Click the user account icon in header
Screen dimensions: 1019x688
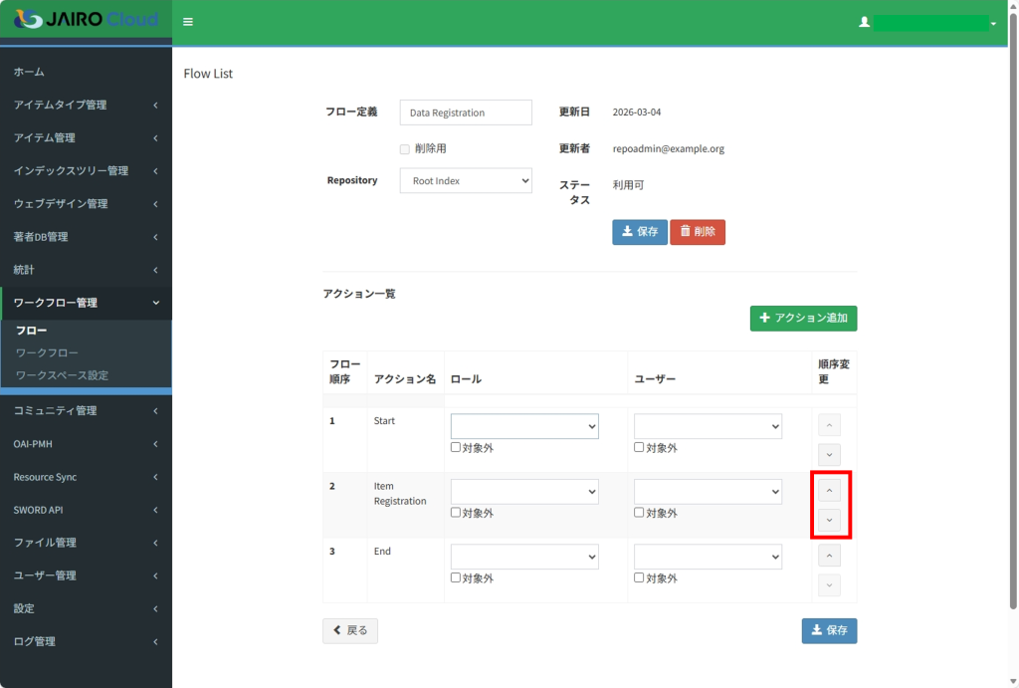pos(864,22)
